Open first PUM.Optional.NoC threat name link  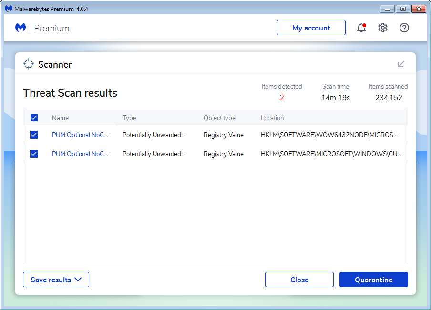(x=80, y=135)
